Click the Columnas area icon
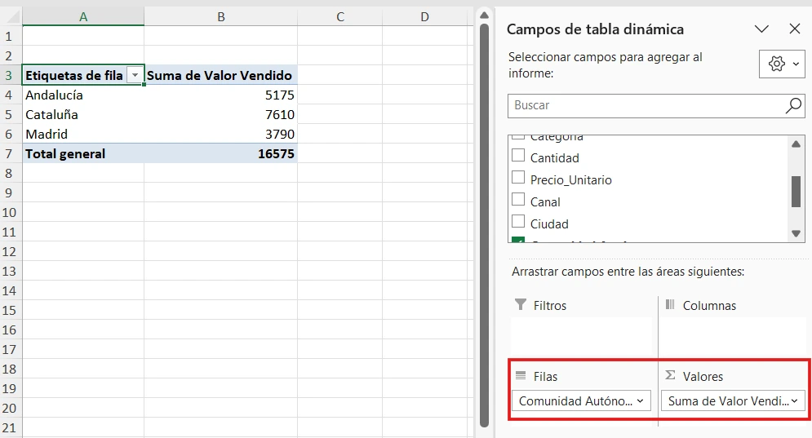The image size is (812, 438). click(669, 304)
